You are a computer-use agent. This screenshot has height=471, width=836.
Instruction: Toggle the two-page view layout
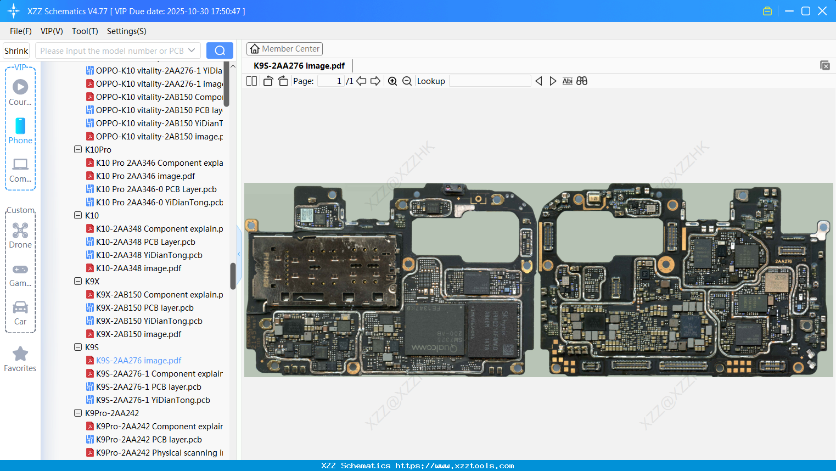[x=252, y=81]
